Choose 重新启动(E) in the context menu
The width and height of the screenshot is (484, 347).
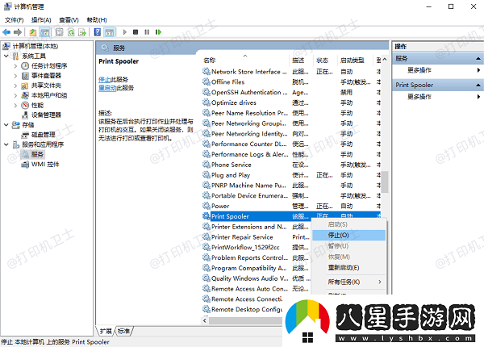[348, 268]
